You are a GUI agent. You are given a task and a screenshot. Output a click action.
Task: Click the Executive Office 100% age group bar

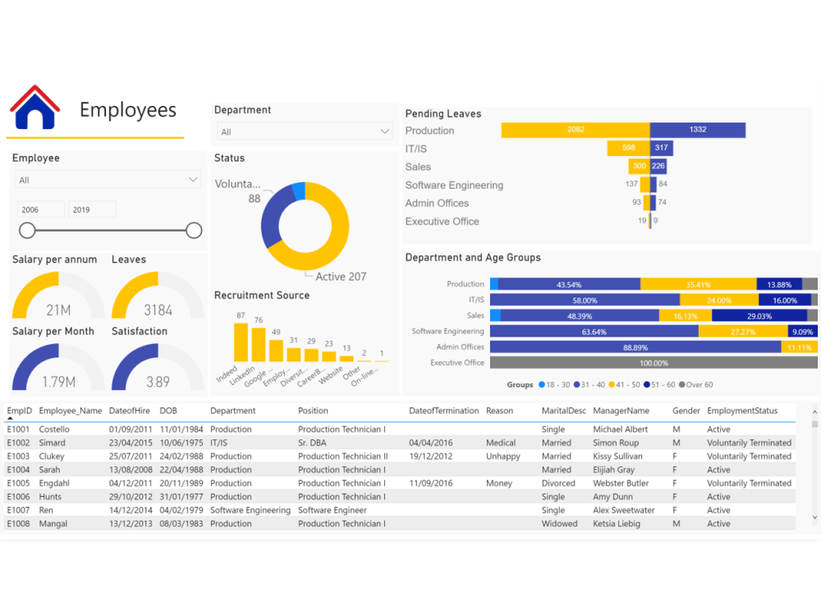click(x=654, y=362)
